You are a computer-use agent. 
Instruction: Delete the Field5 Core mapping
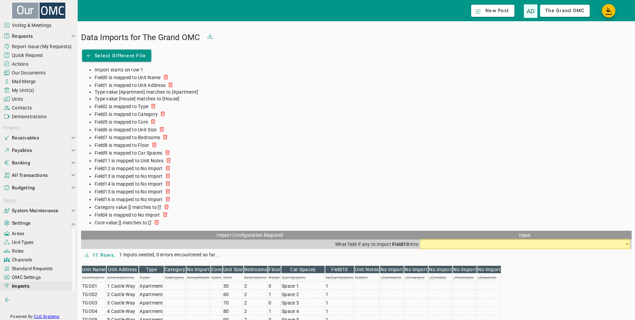click(153, 122)
